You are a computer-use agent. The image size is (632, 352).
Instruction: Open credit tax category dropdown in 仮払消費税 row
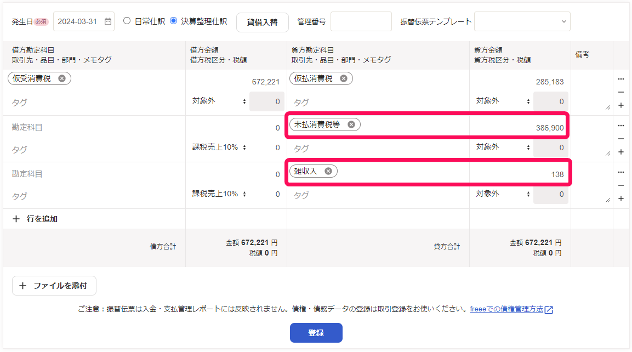[502, 101]
